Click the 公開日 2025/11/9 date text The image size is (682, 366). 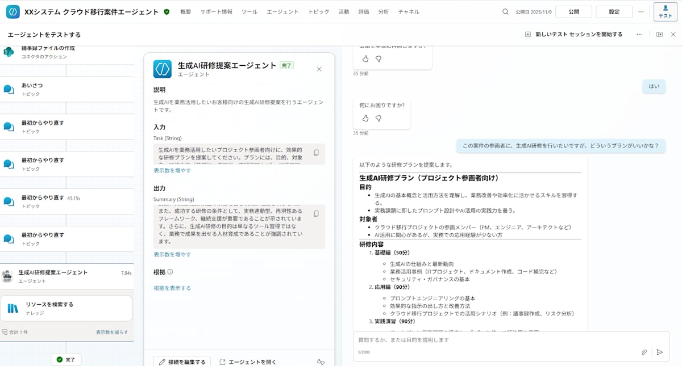click(533, 11)
